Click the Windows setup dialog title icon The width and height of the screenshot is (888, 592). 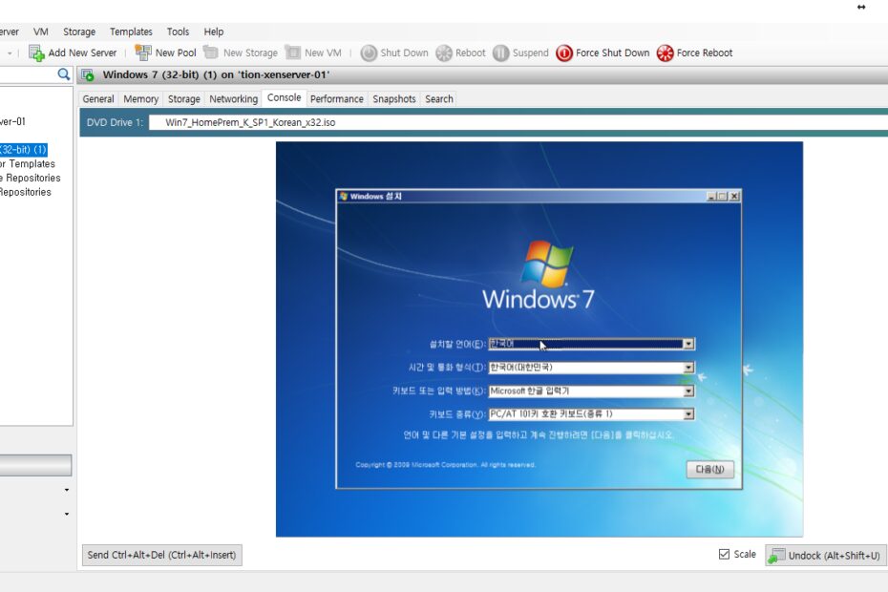(343, 196)
